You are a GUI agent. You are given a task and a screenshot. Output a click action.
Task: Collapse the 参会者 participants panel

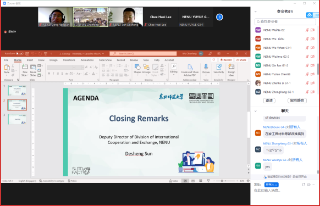click(x=256, y=12)
